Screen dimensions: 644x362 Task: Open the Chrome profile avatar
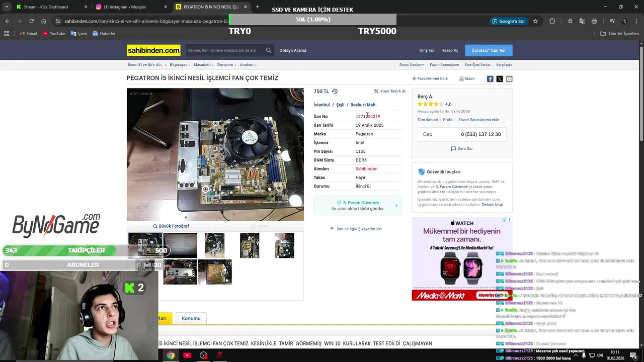point(624,21)
